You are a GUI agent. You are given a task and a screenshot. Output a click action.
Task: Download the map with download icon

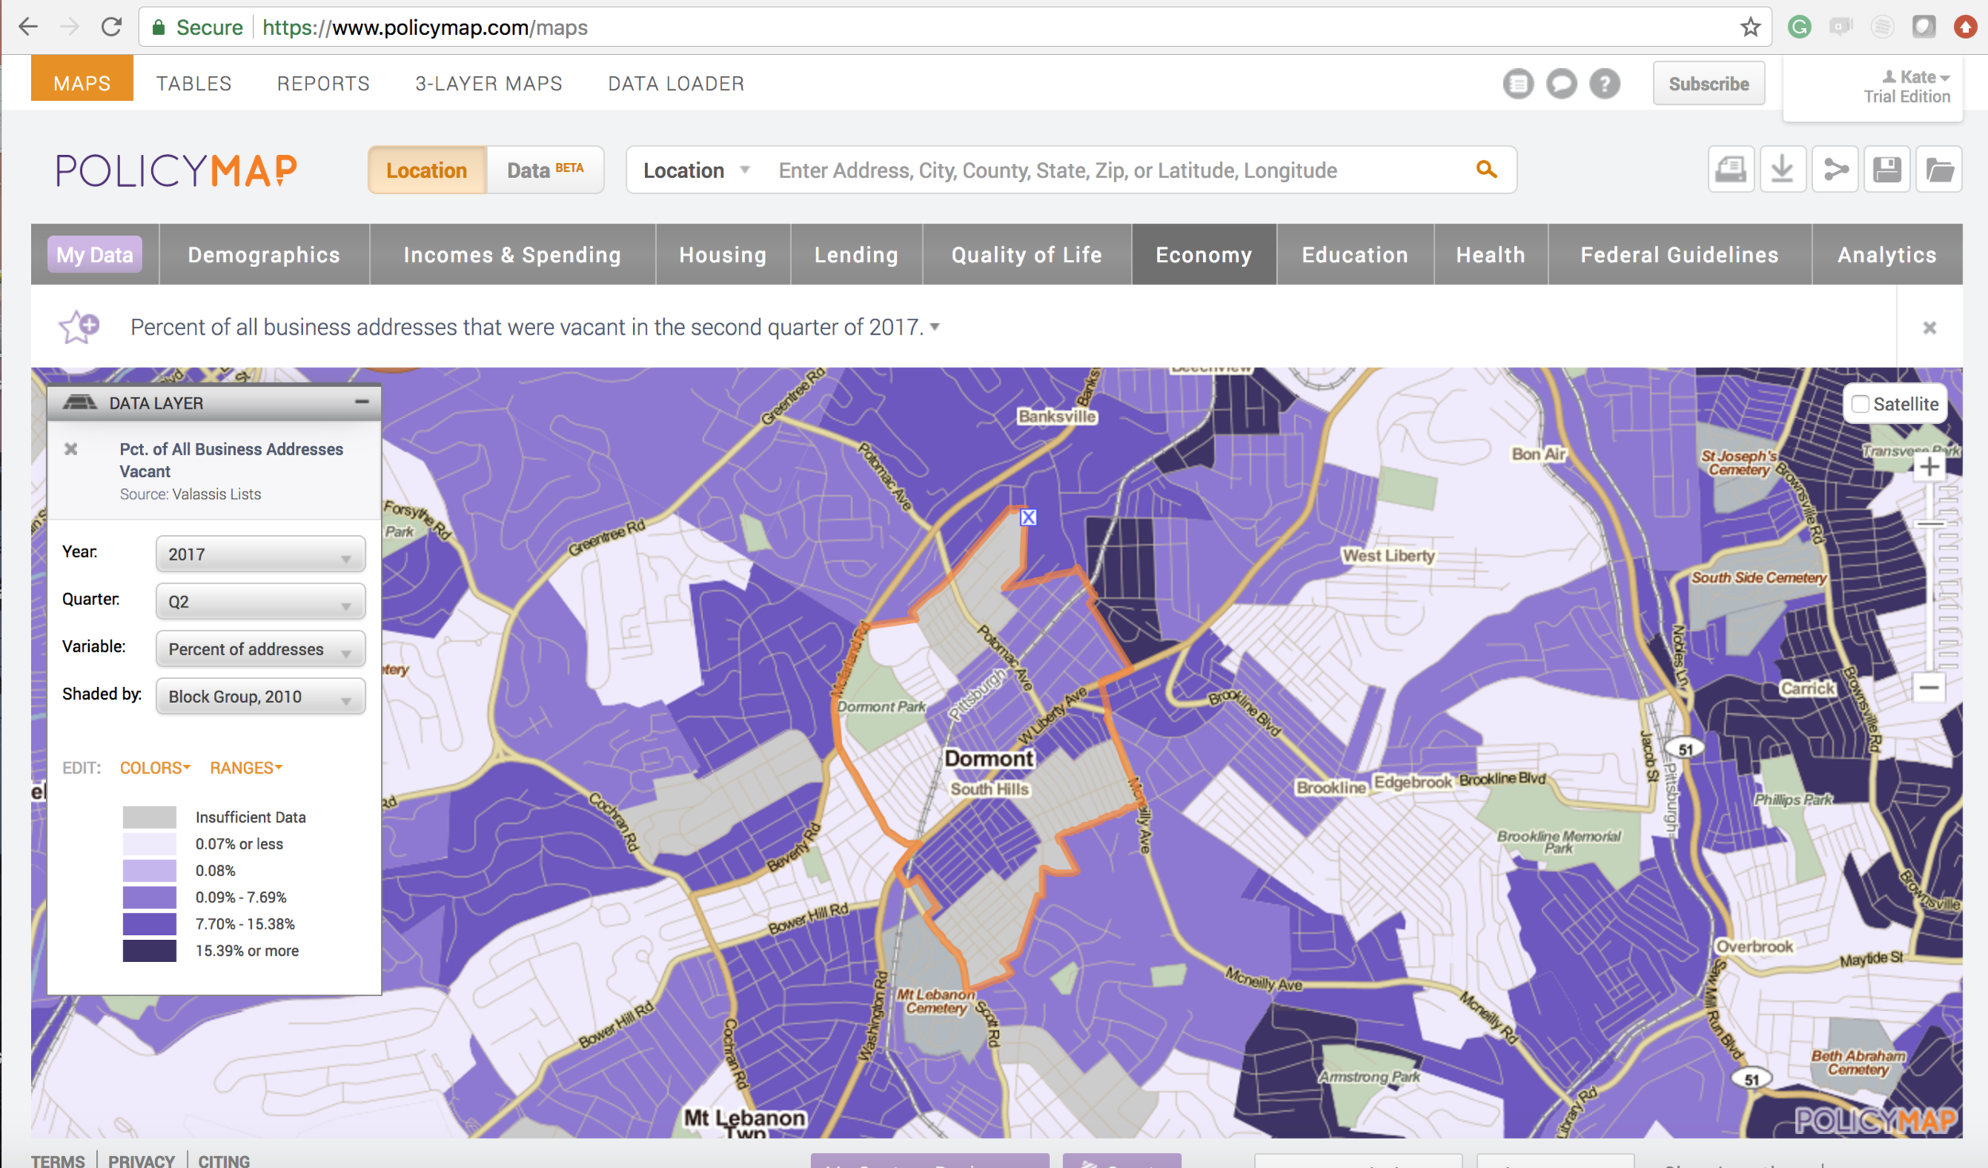[1783, 169]
